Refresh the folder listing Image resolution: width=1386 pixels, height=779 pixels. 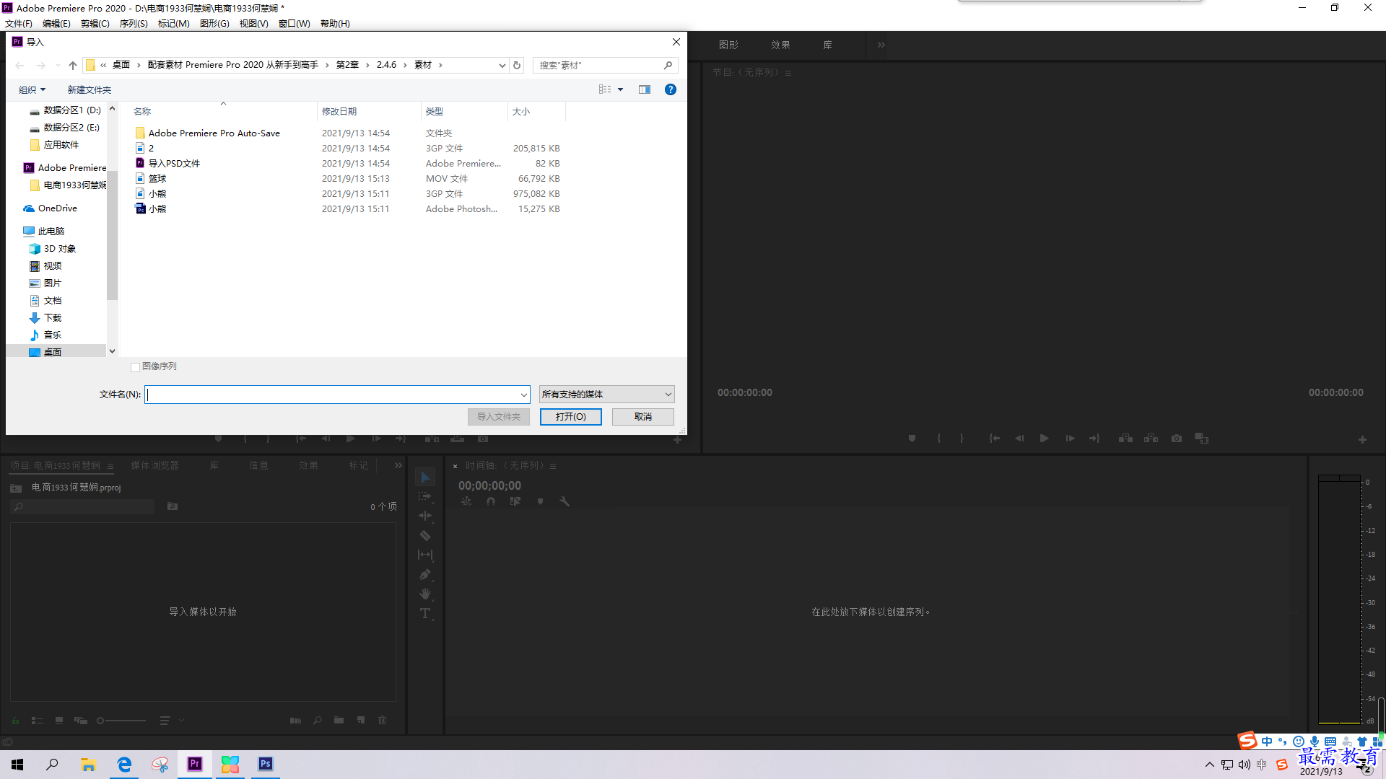coord(517,65)
